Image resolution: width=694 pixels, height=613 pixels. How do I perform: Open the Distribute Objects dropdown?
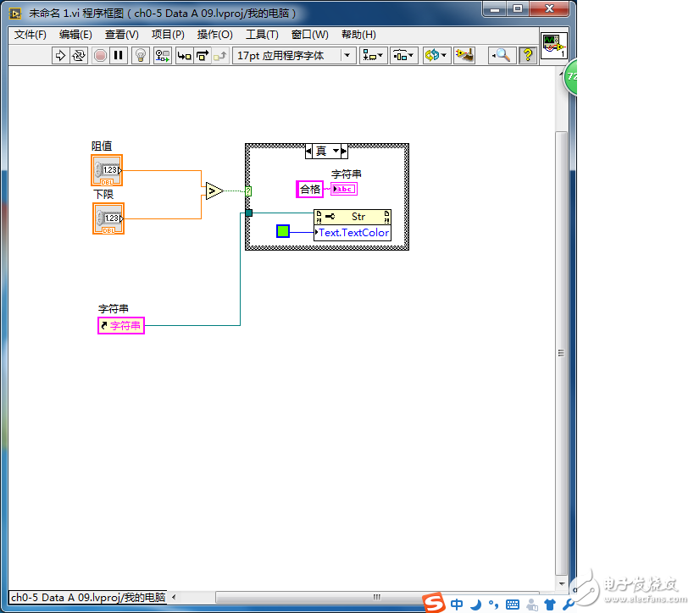pos(403,56)
